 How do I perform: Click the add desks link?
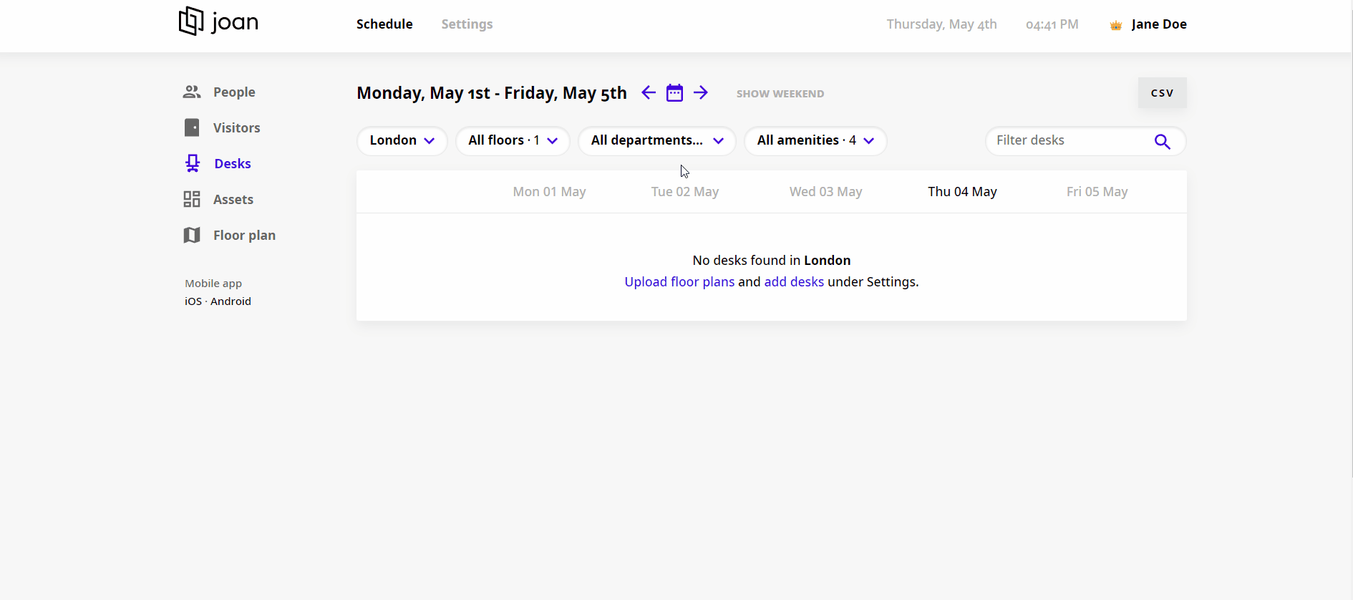[x=794, y=282]
